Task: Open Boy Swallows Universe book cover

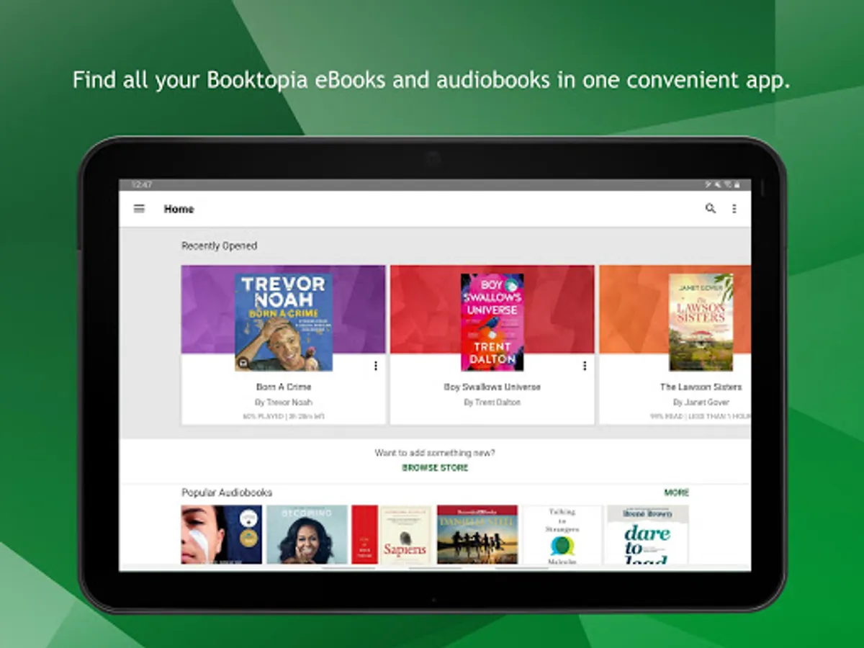Action: (492, 323)
